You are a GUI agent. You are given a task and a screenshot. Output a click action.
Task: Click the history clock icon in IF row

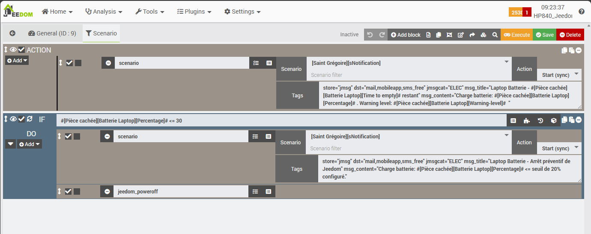[540, 121]
